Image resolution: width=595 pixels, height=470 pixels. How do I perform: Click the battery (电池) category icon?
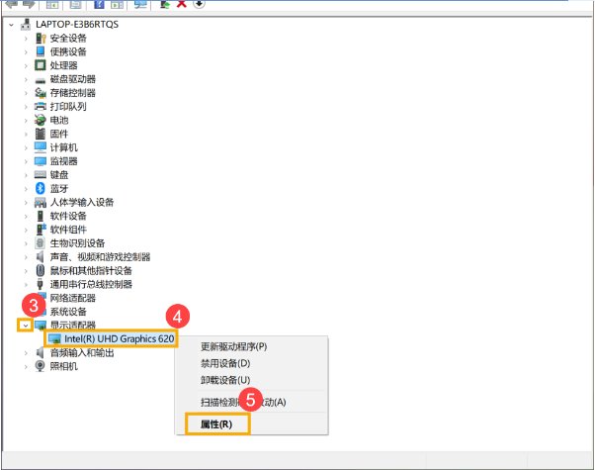pyautogui.click(x=41, y=120)
